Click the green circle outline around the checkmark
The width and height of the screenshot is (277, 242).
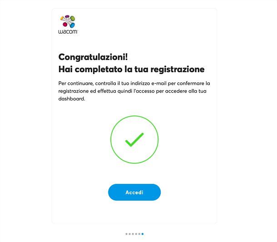[x=134, y=139]
